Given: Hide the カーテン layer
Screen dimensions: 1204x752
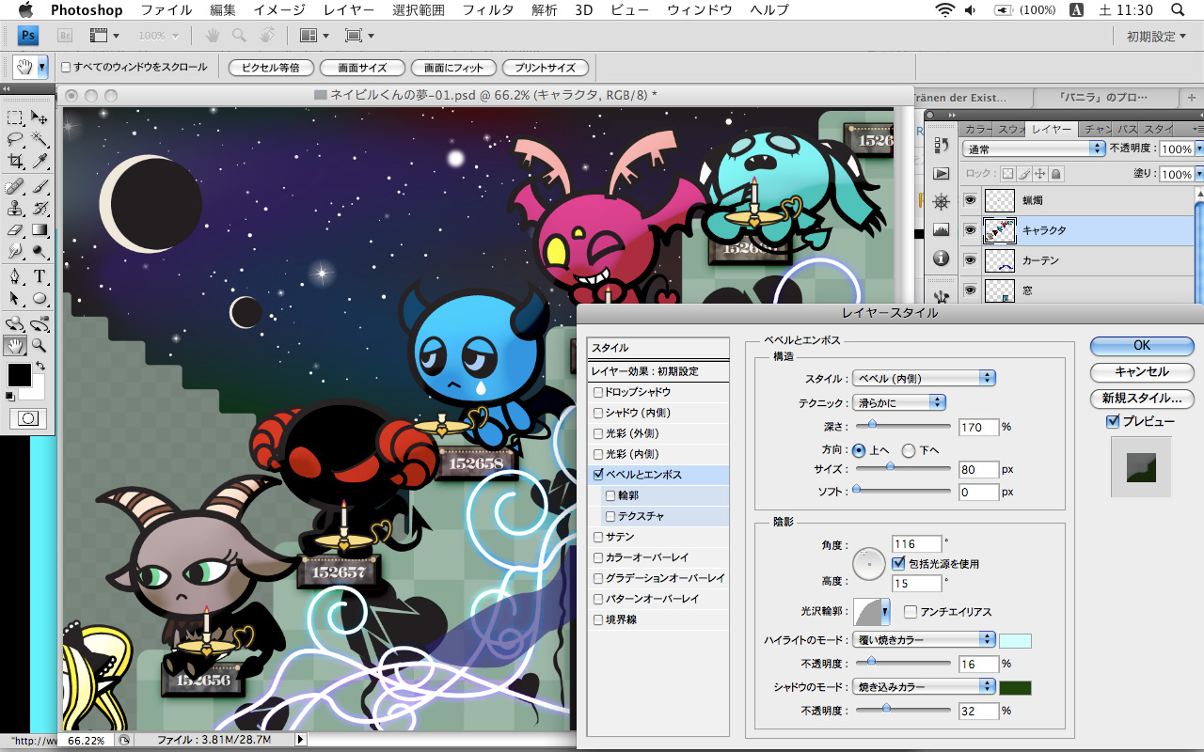Looking at the screenshot, I should 971,260.
